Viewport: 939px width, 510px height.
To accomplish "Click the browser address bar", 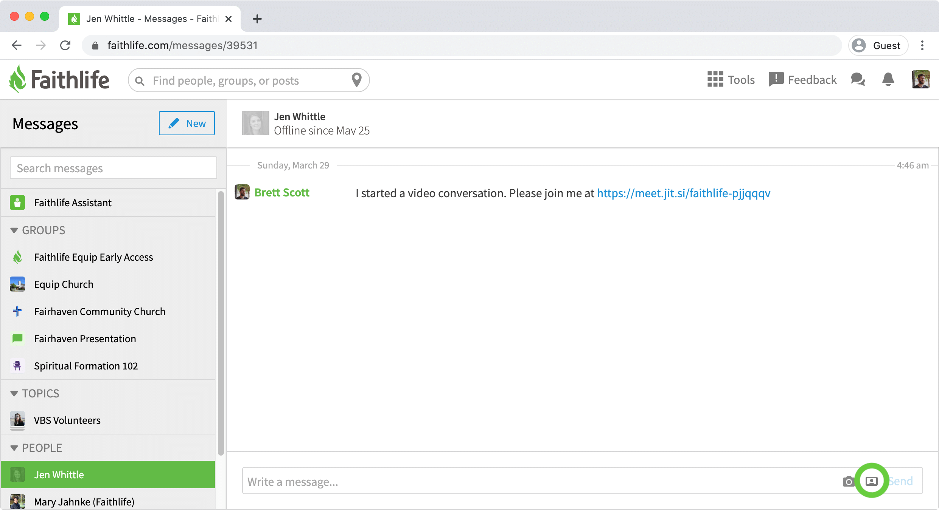I will click(462, 45).
